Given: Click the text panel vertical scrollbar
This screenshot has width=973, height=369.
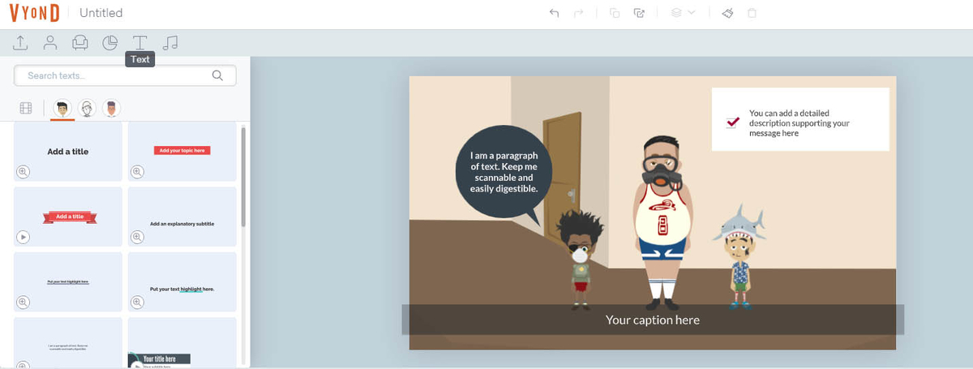Looking at the screenshot, I should point(243,176).
